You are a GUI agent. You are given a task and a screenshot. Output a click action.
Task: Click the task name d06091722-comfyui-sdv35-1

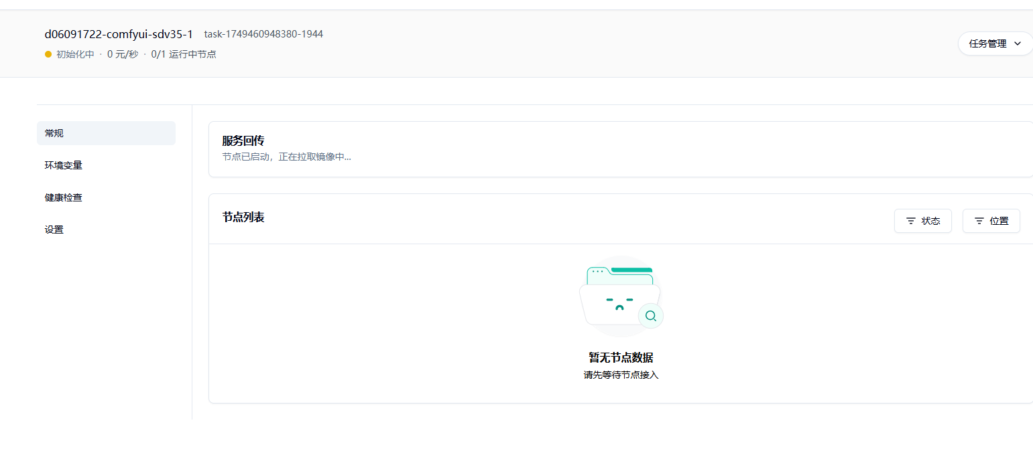click(x=119, y=34)
